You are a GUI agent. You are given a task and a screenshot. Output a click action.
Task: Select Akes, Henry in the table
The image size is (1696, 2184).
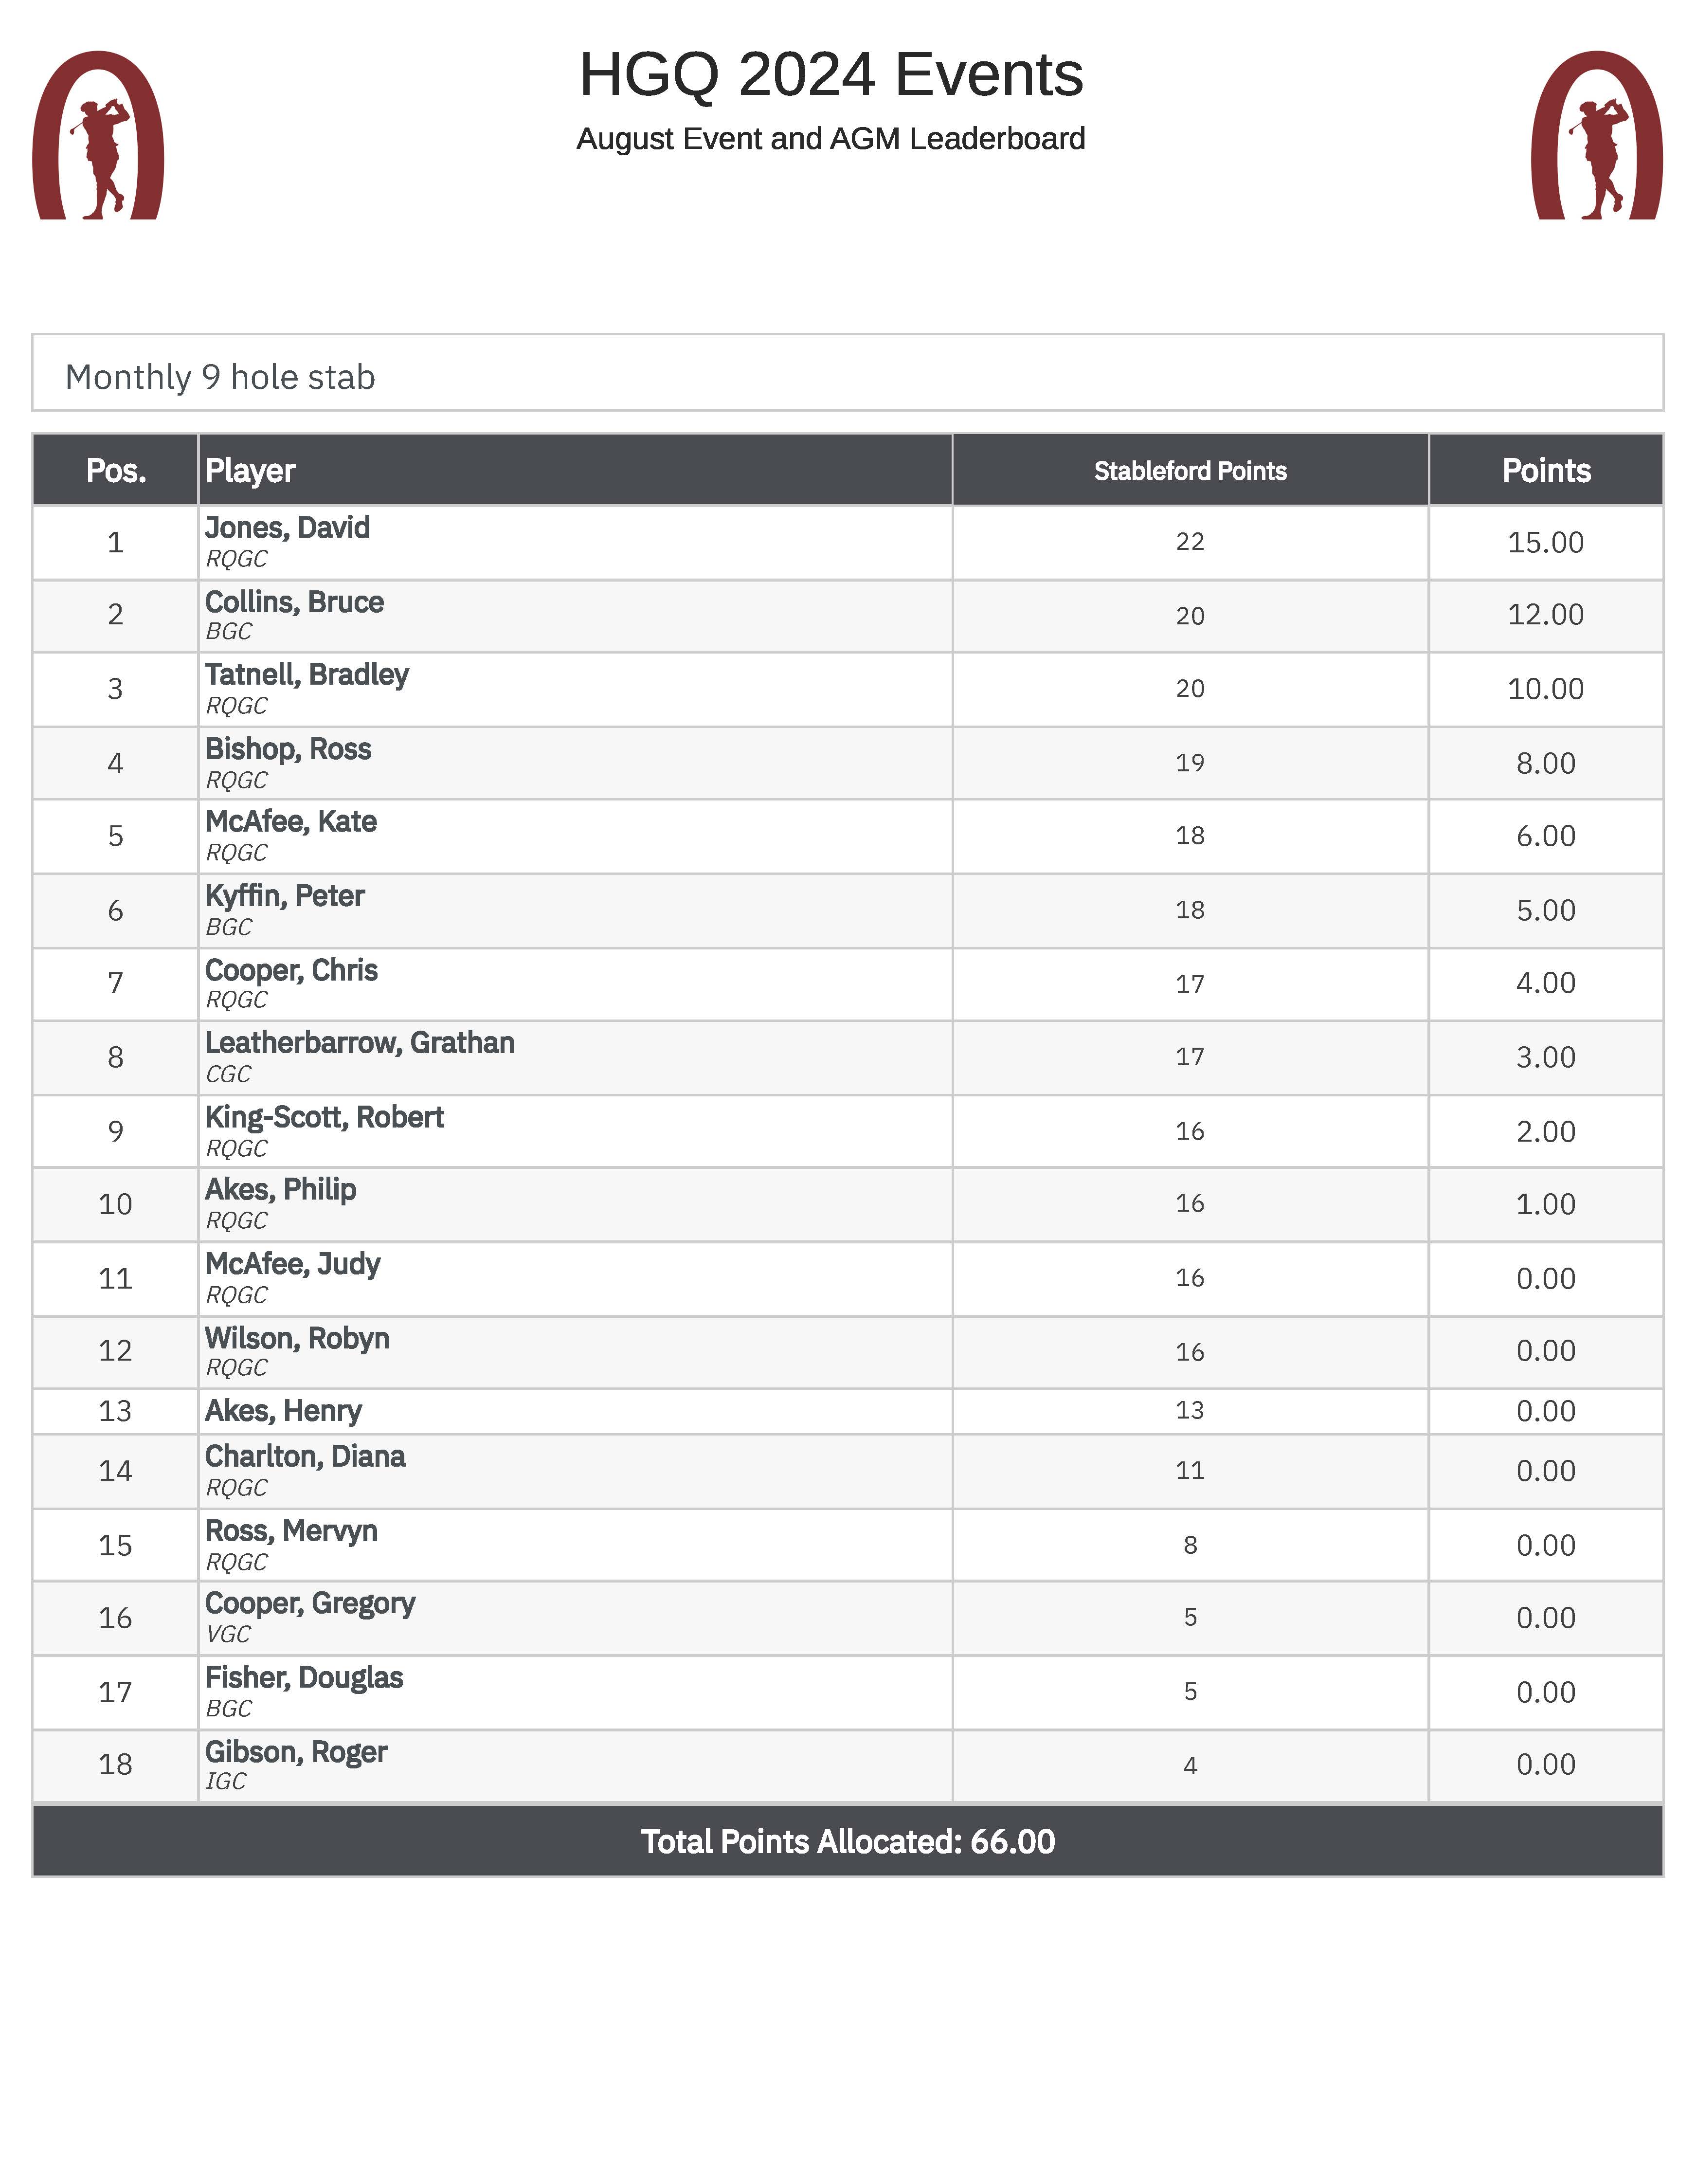pyautogui.click(x=283, y=1411)
